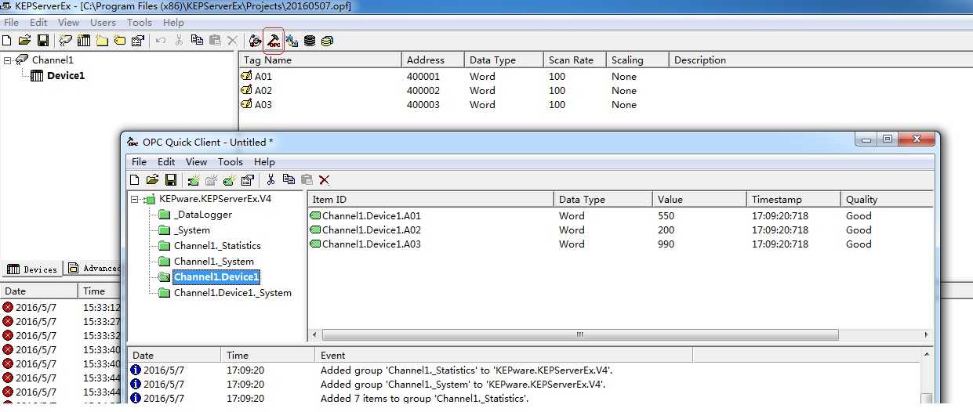
Task: Click Paste icon in KEPServerEx toolbar
Action: pyautogui.click(x=214, y=41)
